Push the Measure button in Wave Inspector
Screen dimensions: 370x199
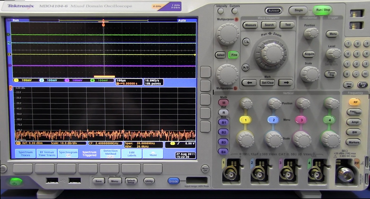(x=251, y=25)
